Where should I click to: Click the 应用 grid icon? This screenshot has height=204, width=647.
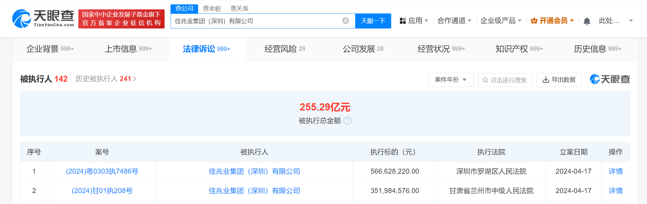coord(403,21)
